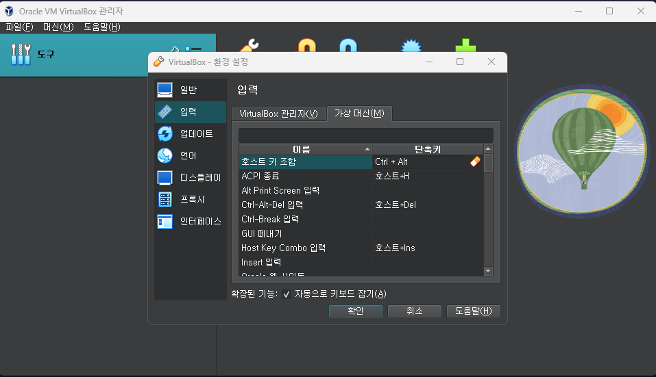Toggle 자동으로 키보드 잡기 checkbox
Screen dimensions: 656x377
[x=287, y=294]
